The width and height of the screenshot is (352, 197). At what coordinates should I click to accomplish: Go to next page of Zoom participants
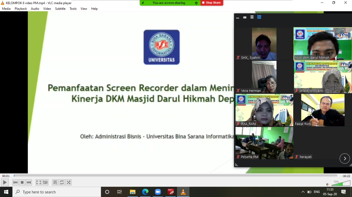(x=345, y=159)
